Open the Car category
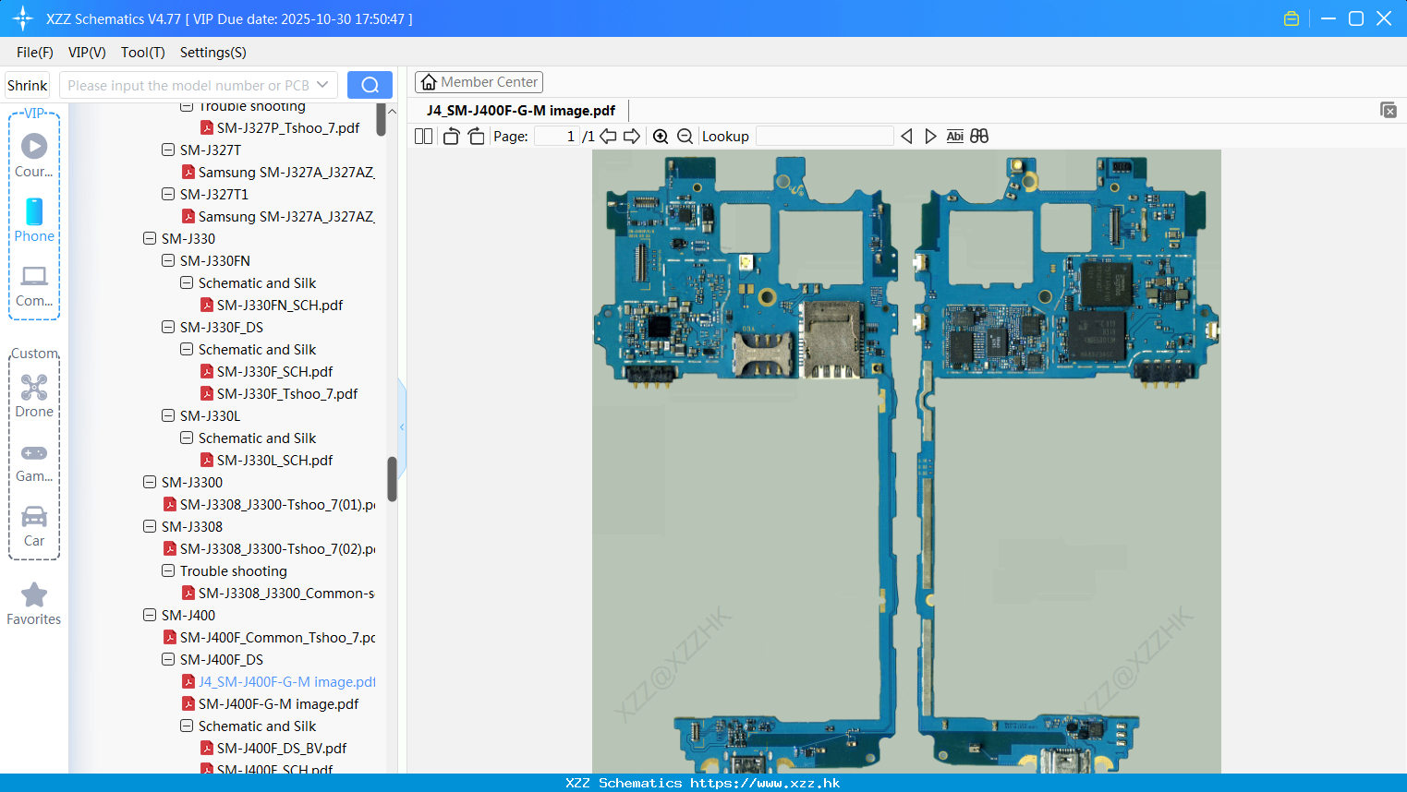This screenshot has height=792, width=1407. tap(34, 526)
